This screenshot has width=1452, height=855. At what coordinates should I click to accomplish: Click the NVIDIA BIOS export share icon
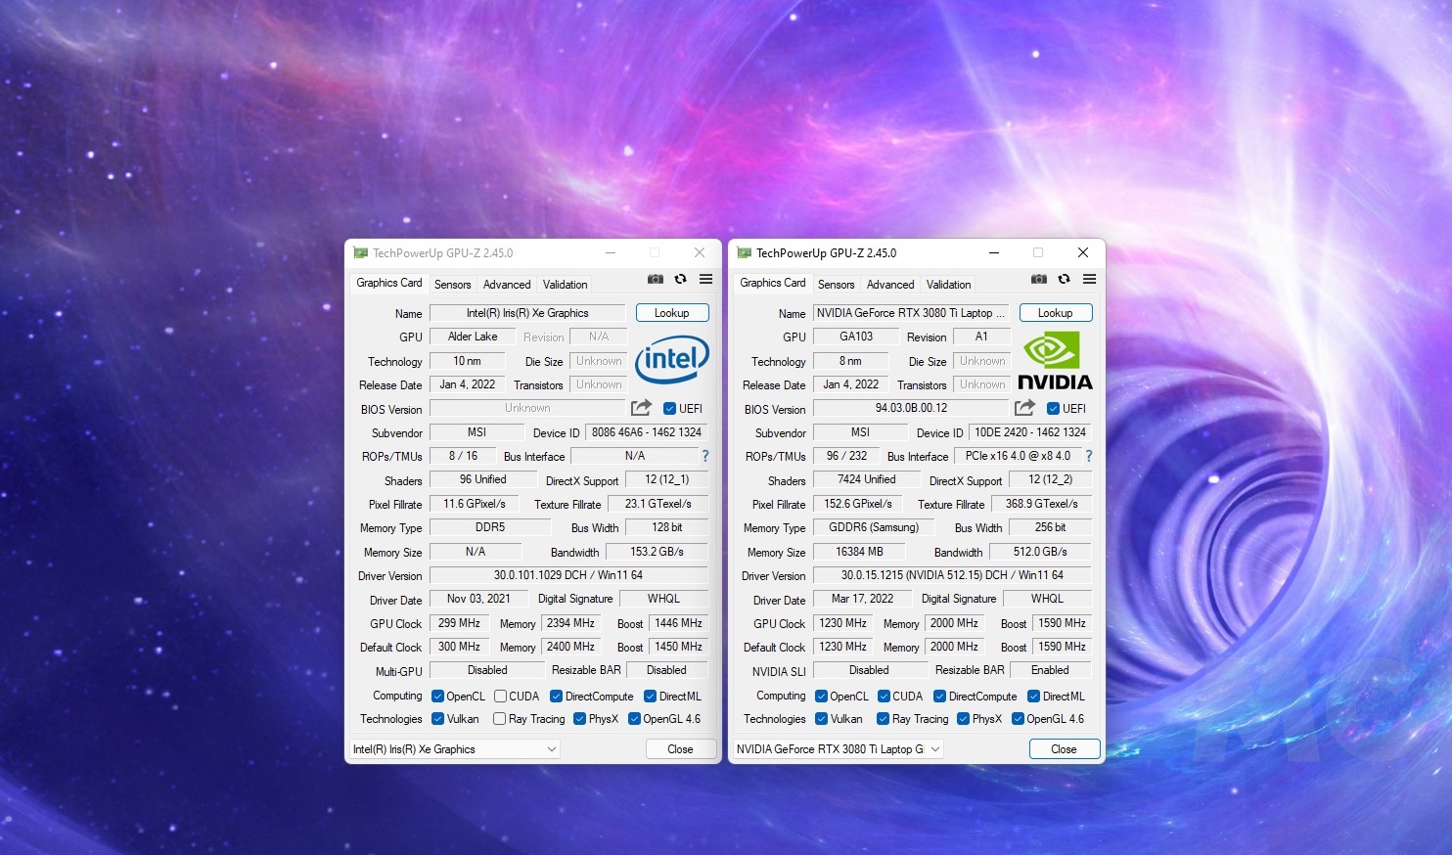tap(1024, 408)
